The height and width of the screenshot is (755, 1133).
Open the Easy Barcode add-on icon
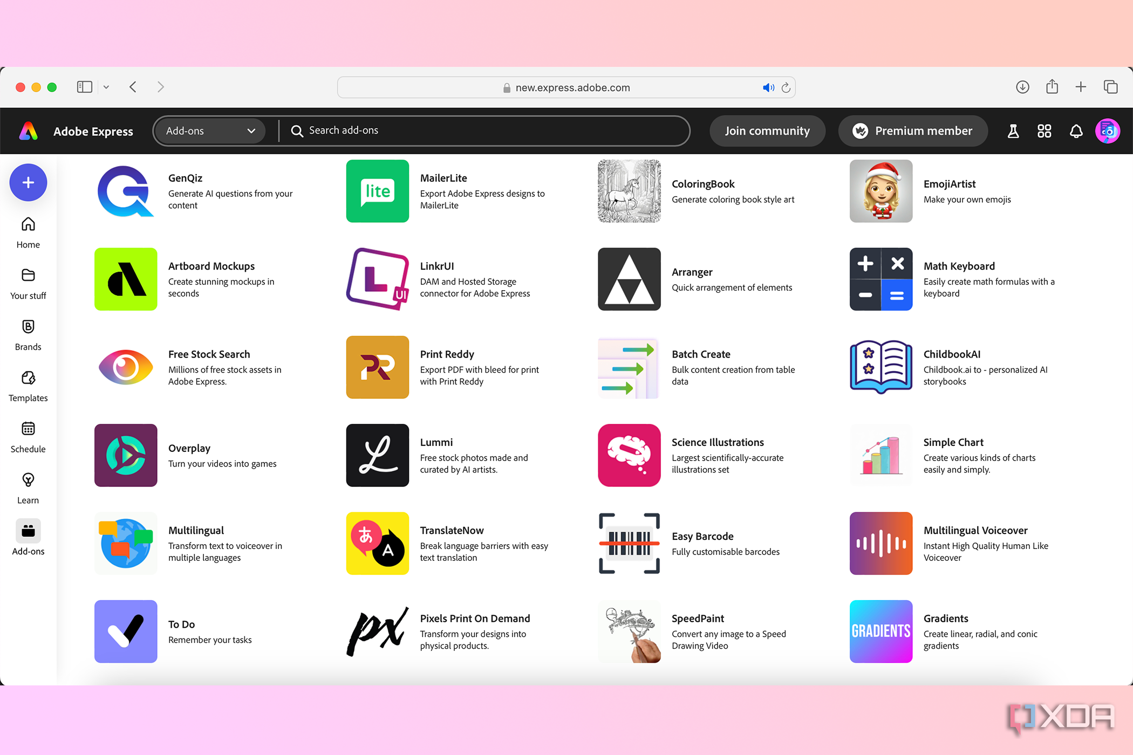(629, 544)
